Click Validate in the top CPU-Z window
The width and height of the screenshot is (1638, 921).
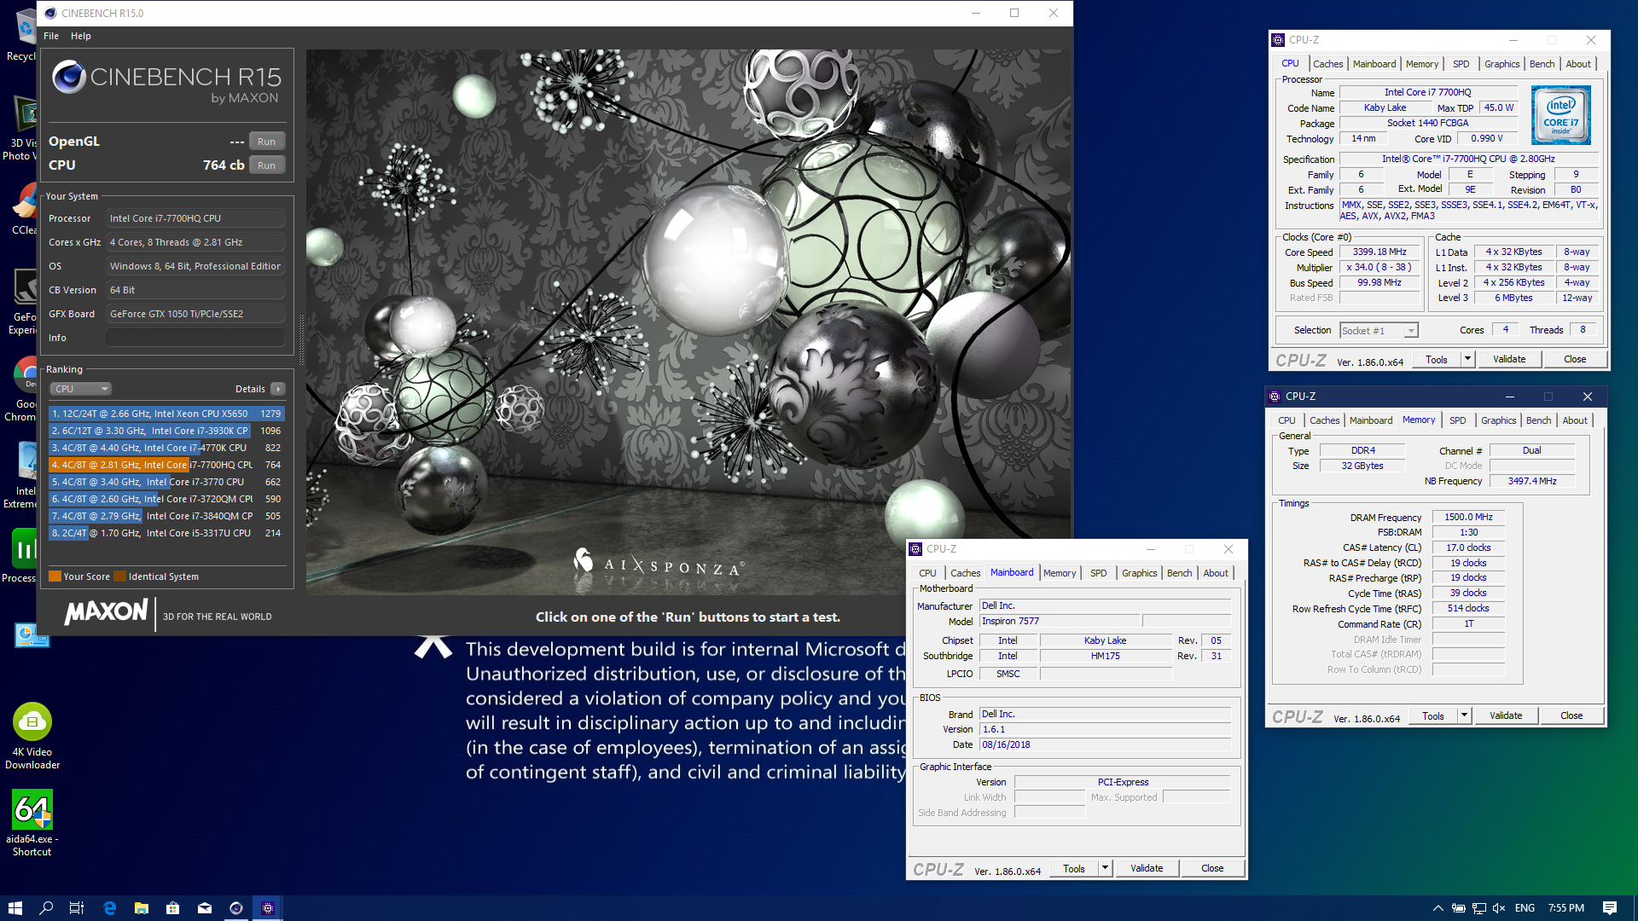(1509, 360)
